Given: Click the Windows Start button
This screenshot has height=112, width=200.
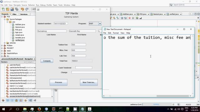Looking at the screenshot, I should point(3,109).
